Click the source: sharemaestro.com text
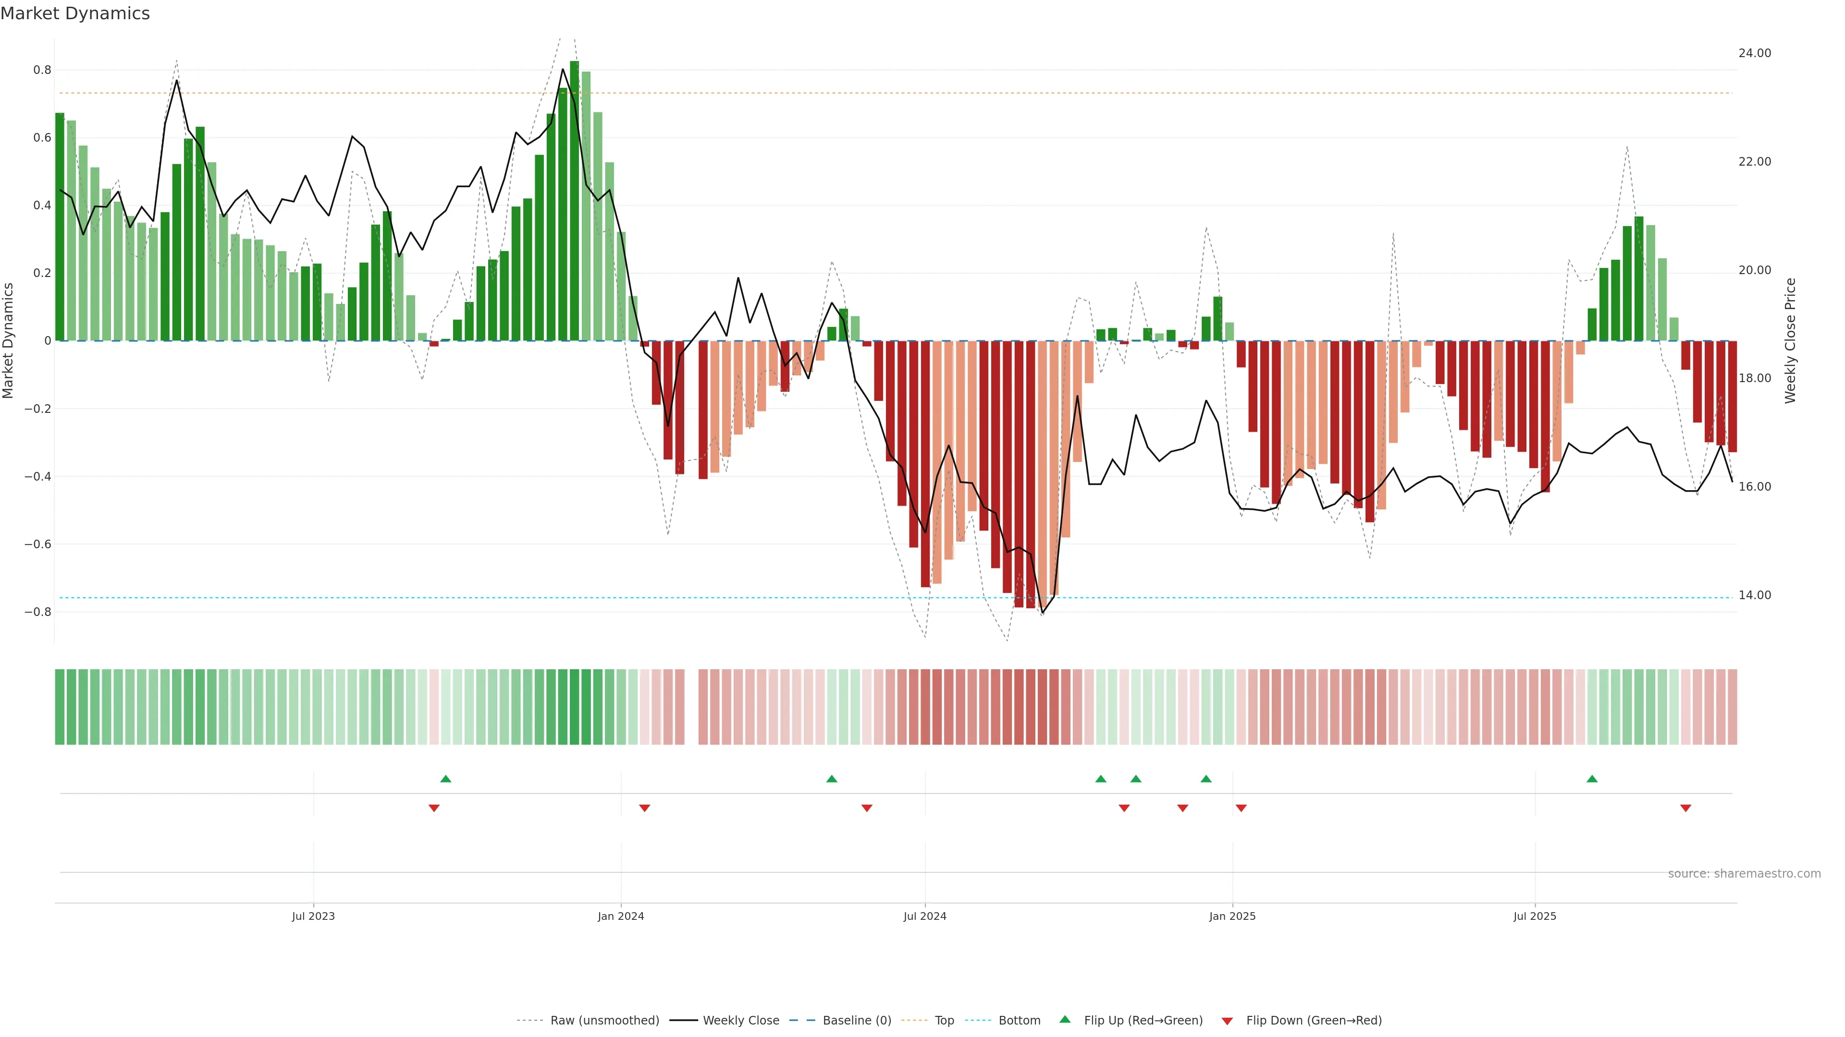Image resolution: width=1845 pixels, height=1037 pixels. coord(1744,874)
